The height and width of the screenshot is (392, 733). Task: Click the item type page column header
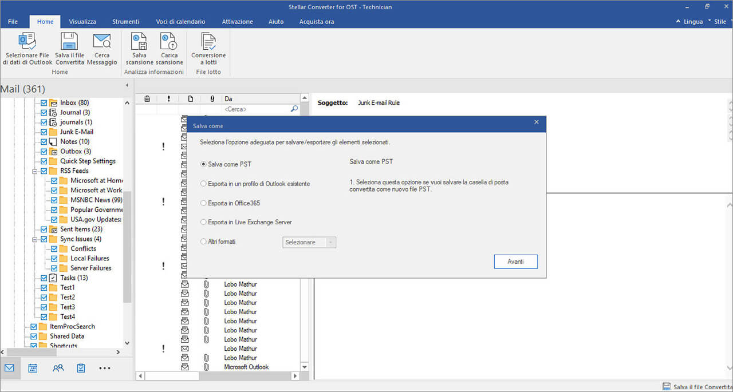pyautogui.click(x=191, y=99)
